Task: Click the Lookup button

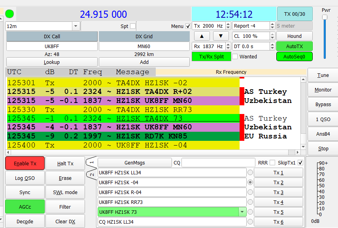Action: pyautogui.click(x=52, y=62)
